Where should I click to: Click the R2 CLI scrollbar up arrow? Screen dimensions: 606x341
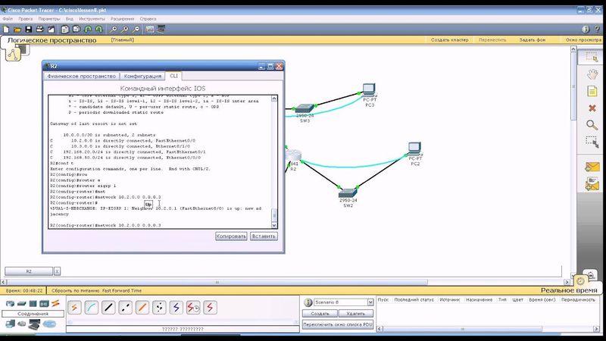coord(274,99)
